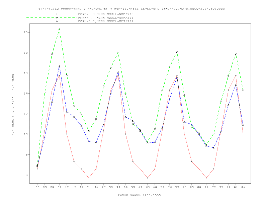Image resolution: width=265 pixels, height=204 pixels.
Task: Click y-axis tick label 16
Action: pyautogui.click(x=25, y=73)
